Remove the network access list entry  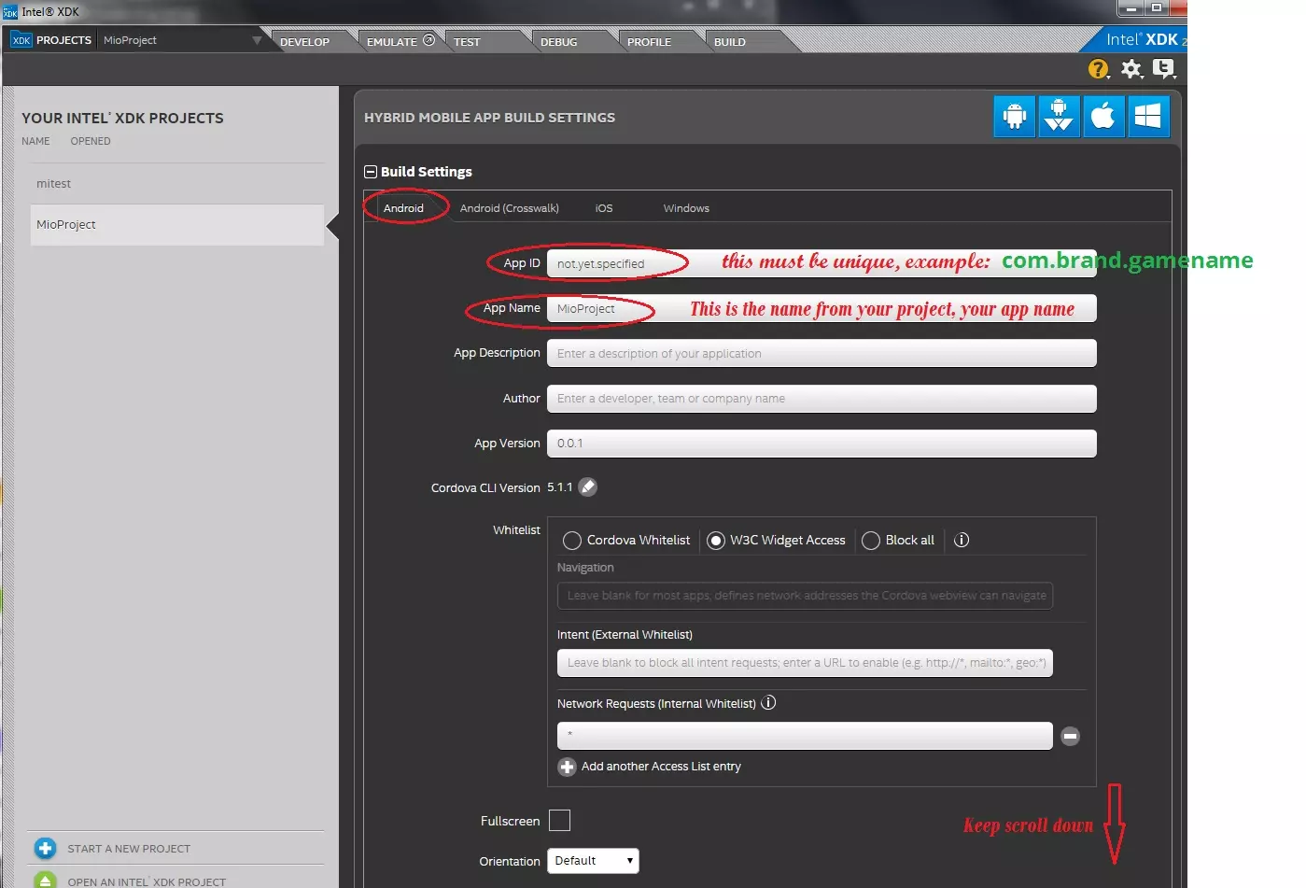1071,737
